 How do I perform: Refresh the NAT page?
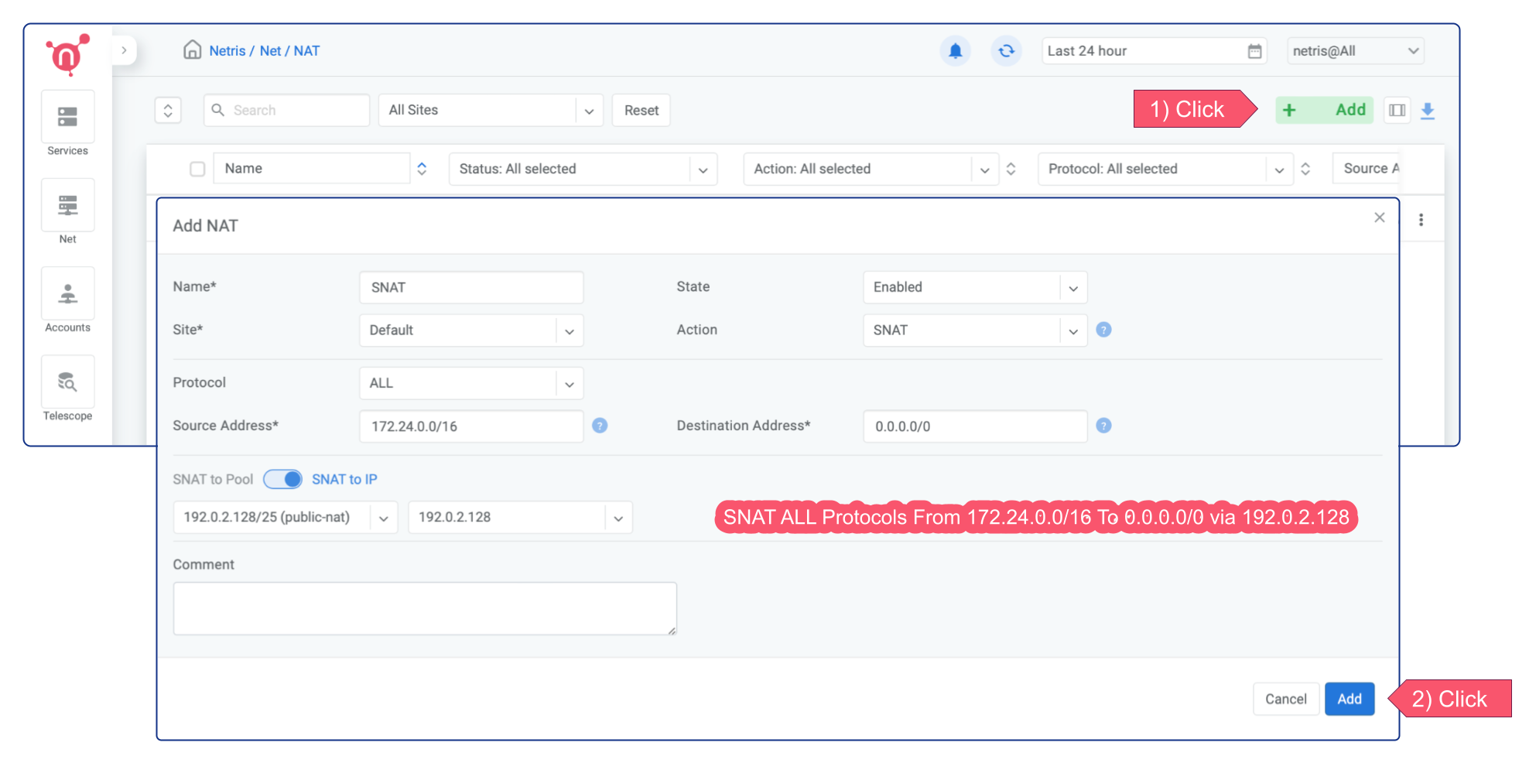pyautogui.click(x=1006, y=50)
